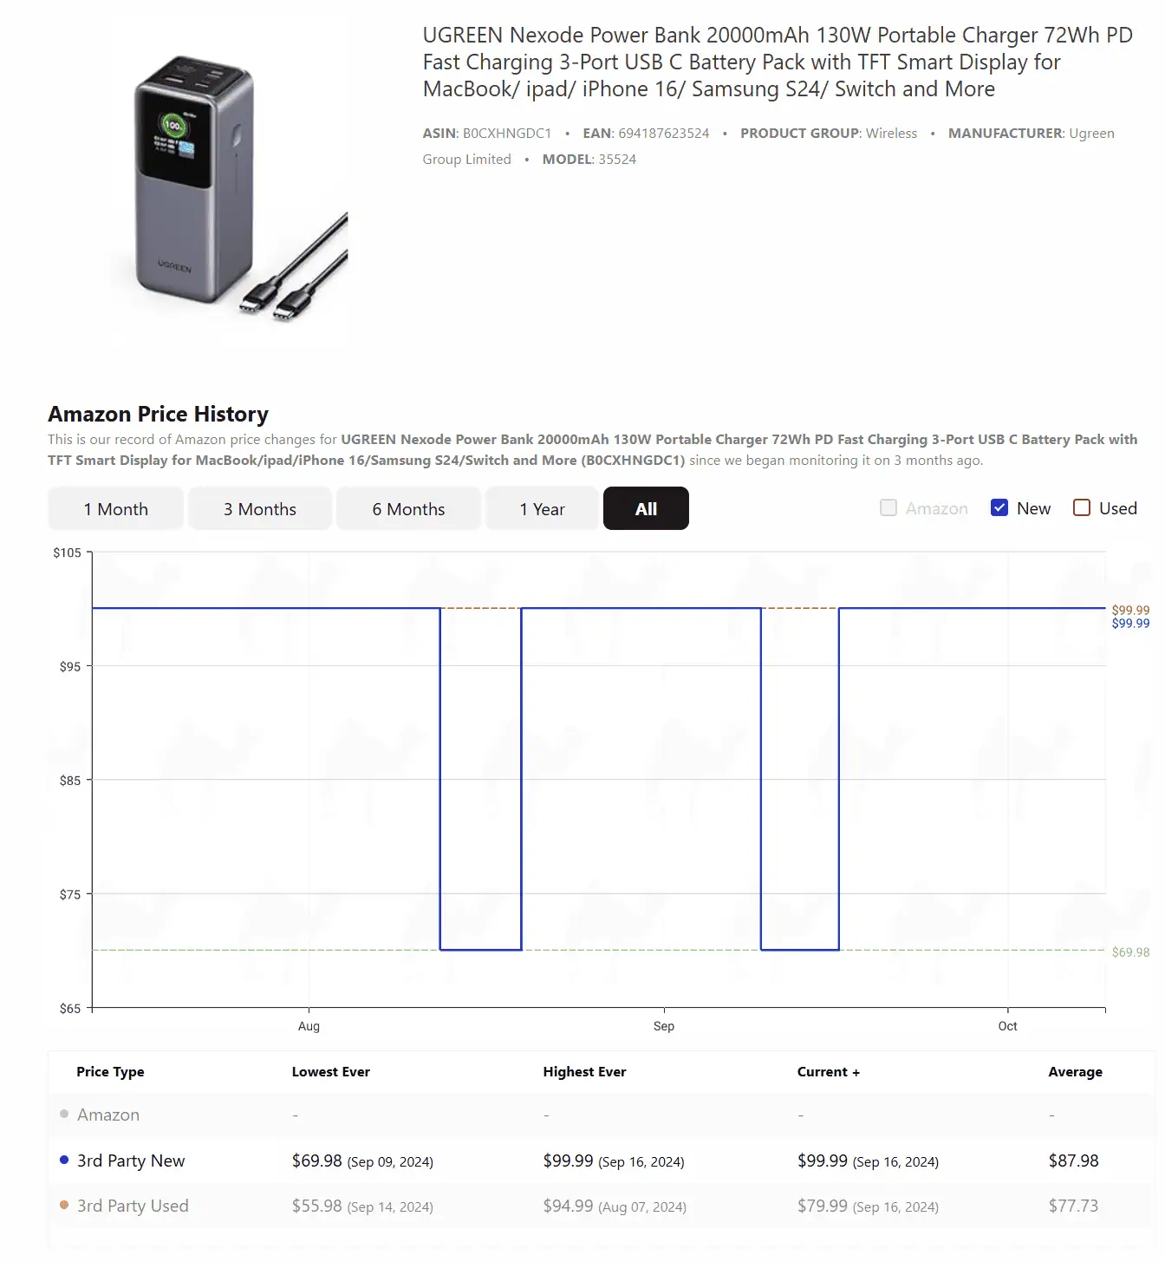Click the product title heading
The height and width of the screenshot is (1262, 1165).
(777, 62)
